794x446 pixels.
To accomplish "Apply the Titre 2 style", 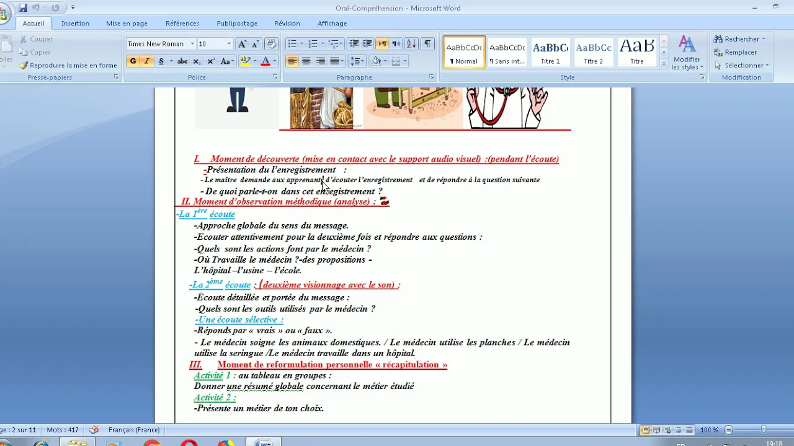I will [593, 52].
